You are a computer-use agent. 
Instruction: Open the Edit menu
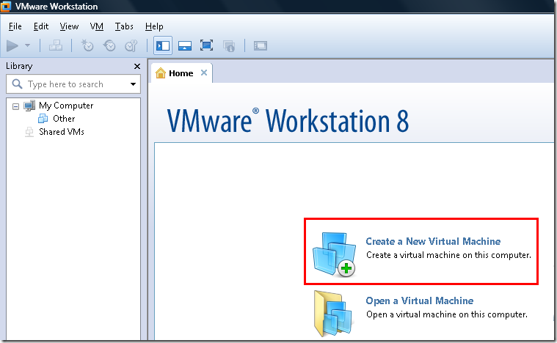click(41, 26)
